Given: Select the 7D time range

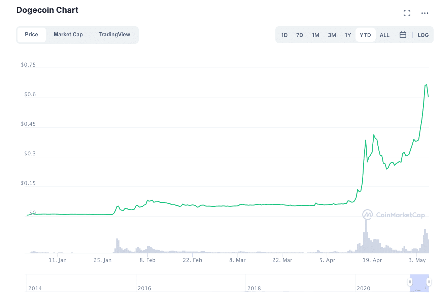Looking at the screenshot, I should coord(300,35).
